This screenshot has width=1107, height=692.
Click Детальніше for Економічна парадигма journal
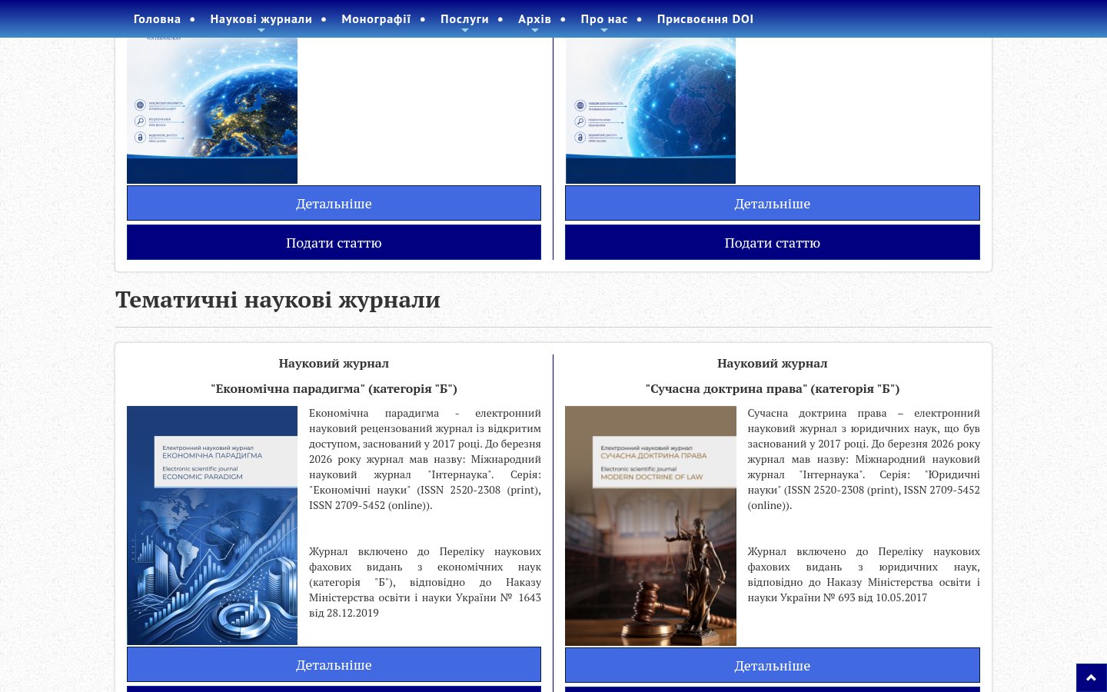[334, 664]
